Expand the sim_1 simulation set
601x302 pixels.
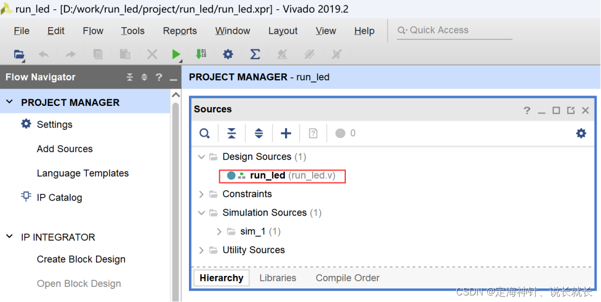[x=219, y=231]
